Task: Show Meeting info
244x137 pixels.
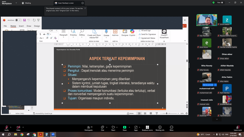Action: 160,128
